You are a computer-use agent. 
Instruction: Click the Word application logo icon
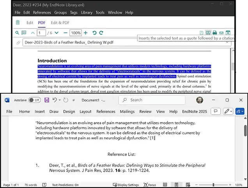7,100
